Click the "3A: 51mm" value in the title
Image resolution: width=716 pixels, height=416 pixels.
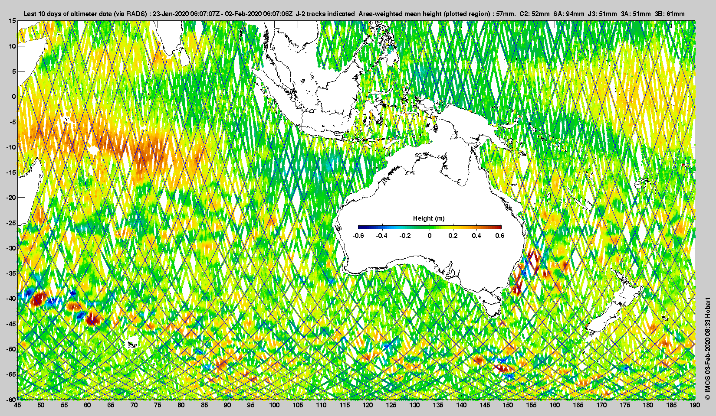636,14
